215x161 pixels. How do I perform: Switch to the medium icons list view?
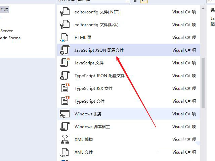click(135, 1)
